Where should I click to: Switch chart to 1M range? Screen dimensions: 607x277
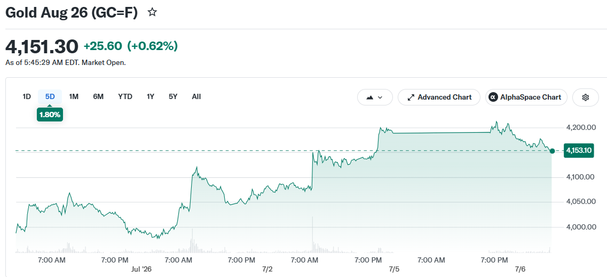[x=74, y=96]
